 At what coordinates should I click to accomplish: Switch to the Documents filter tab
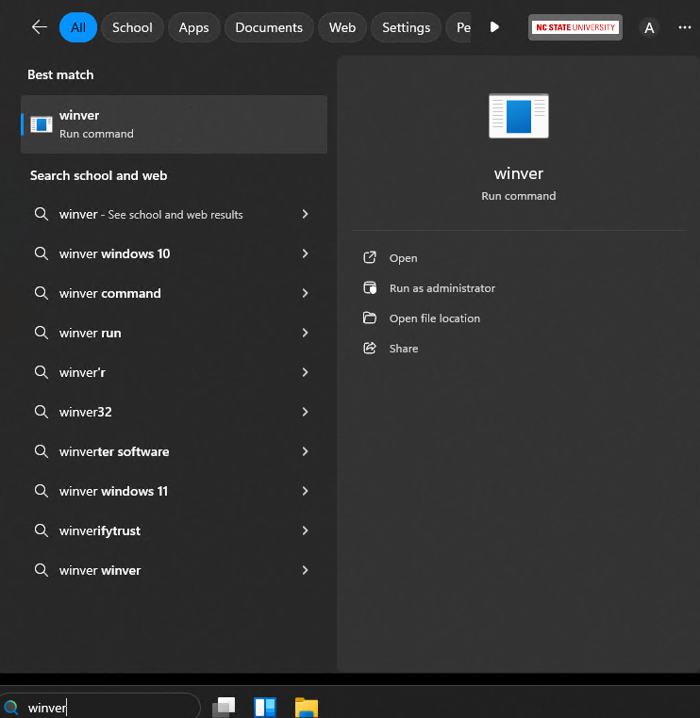point(269,27)
